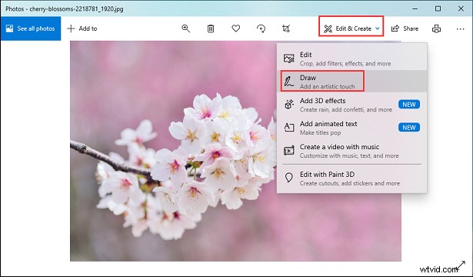Click the Share button
Image resolution: width=473 pixels, height=277 pixels.
tap(405, 28)
